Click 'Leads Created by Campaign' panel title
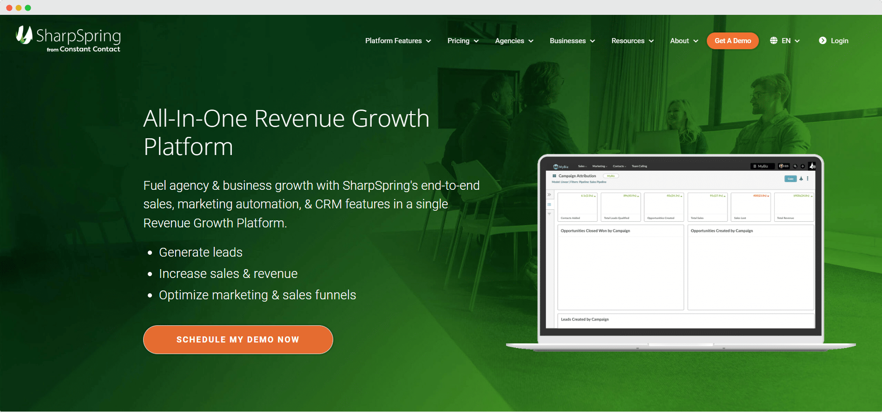The image size is (882, 413). 585,319
